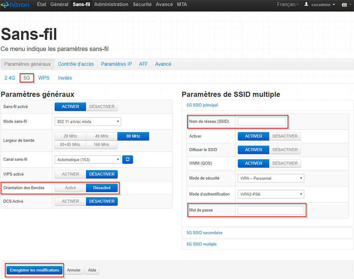The image size is (354, 279).
Task: Open the Canal sans-fil dropdown
Action: [x=88, y=160]
